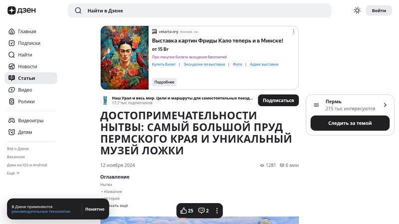The image size is (399, 224).
Task: Click the Дзен logo
Action: pos(21,10)
